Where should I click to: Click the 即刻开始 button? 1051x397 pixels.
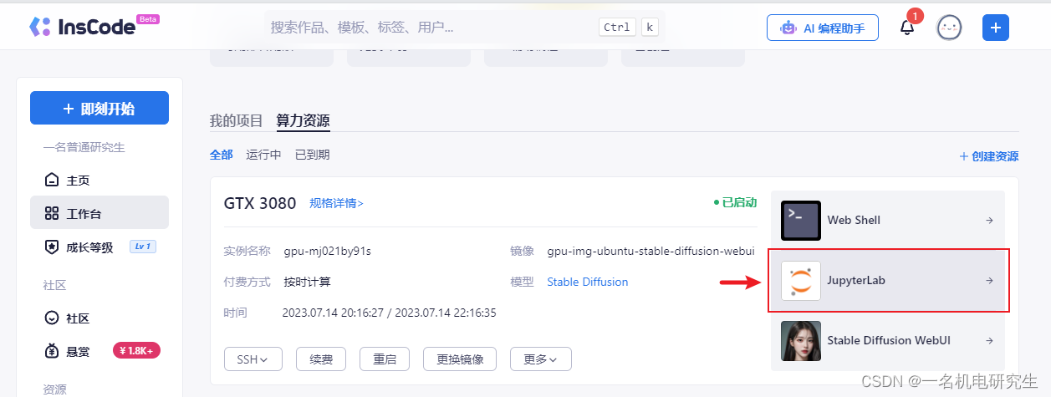[x=99, y=108]
